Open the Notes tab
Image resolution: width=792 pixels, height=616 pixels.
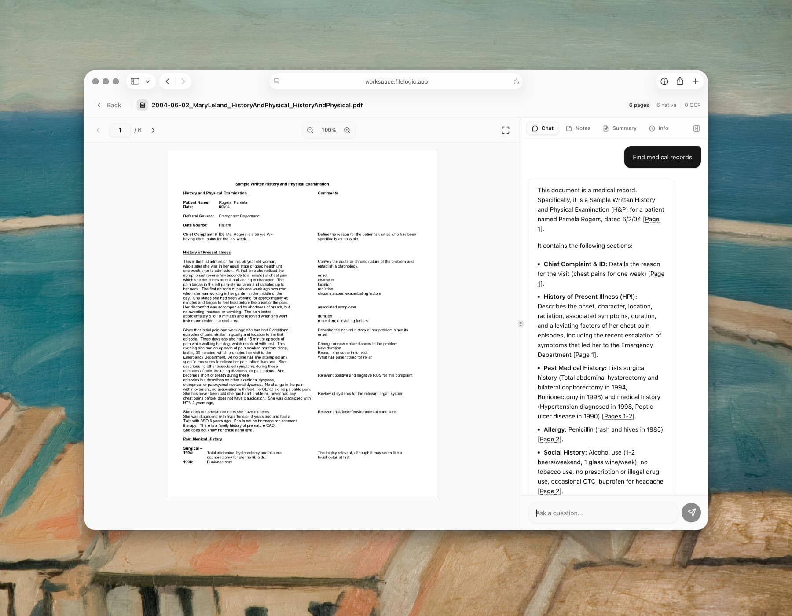(x=579, y=128)
